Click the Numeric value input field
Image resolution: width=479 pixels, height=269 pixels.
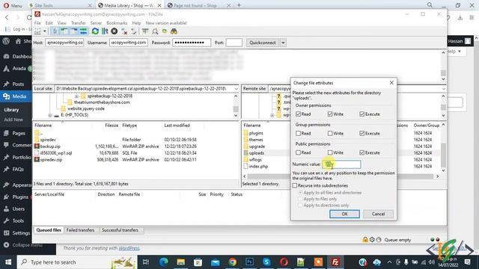341,164
